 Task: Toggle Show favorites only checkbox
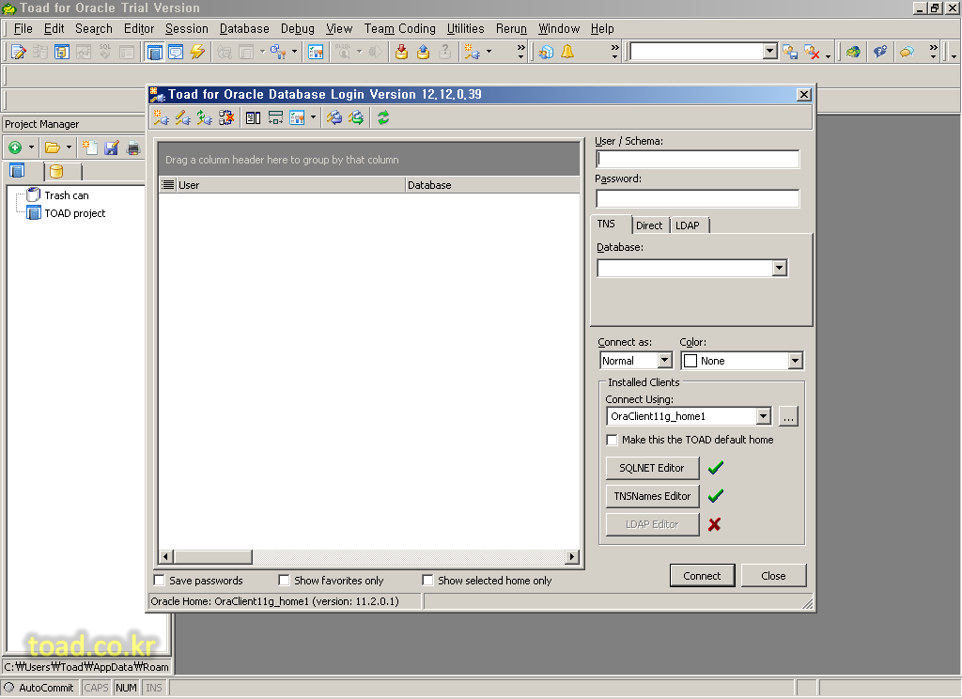[284, 580]
